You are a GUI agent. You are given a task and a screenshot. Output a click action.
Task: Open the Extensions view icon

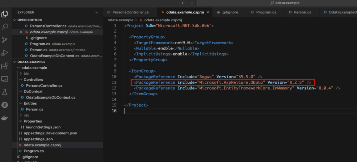pyautogui.click(x=5, y=66)
